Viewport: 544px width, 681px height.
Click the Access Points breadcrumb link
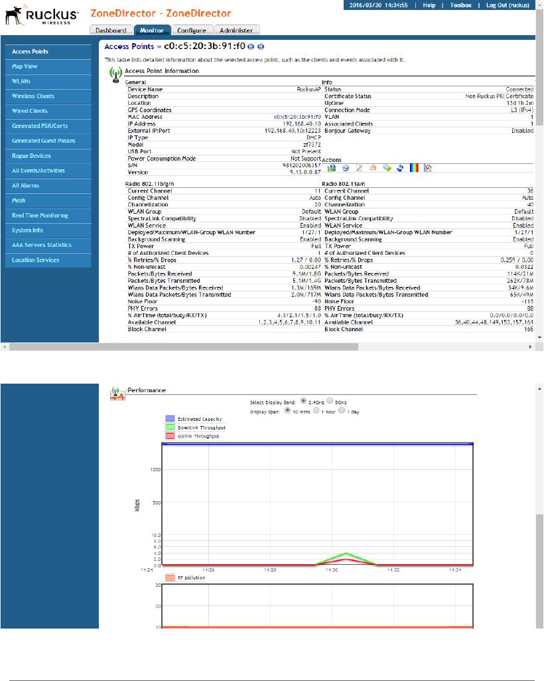coord(129,46)
